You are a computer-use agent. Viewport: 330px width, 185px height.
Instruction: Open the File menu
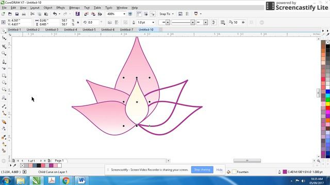click(4, 8)
